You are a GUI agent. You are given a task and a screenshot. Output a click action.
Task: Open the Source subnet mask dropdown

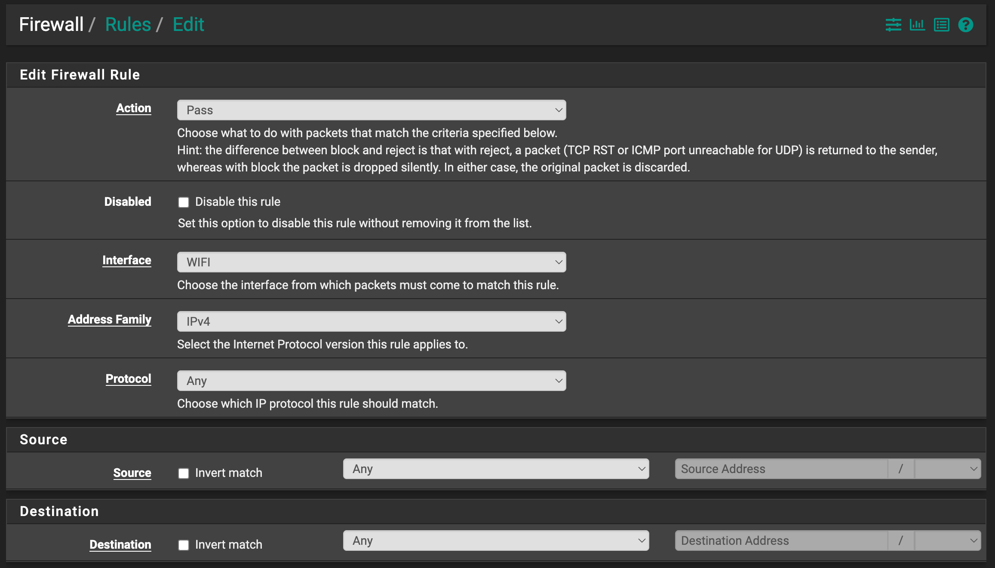click(x=948, y=469)
